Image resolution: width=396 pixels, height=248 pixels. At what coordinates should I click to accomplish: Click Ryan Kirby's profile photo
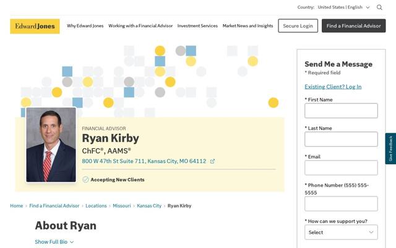(51, 144)
